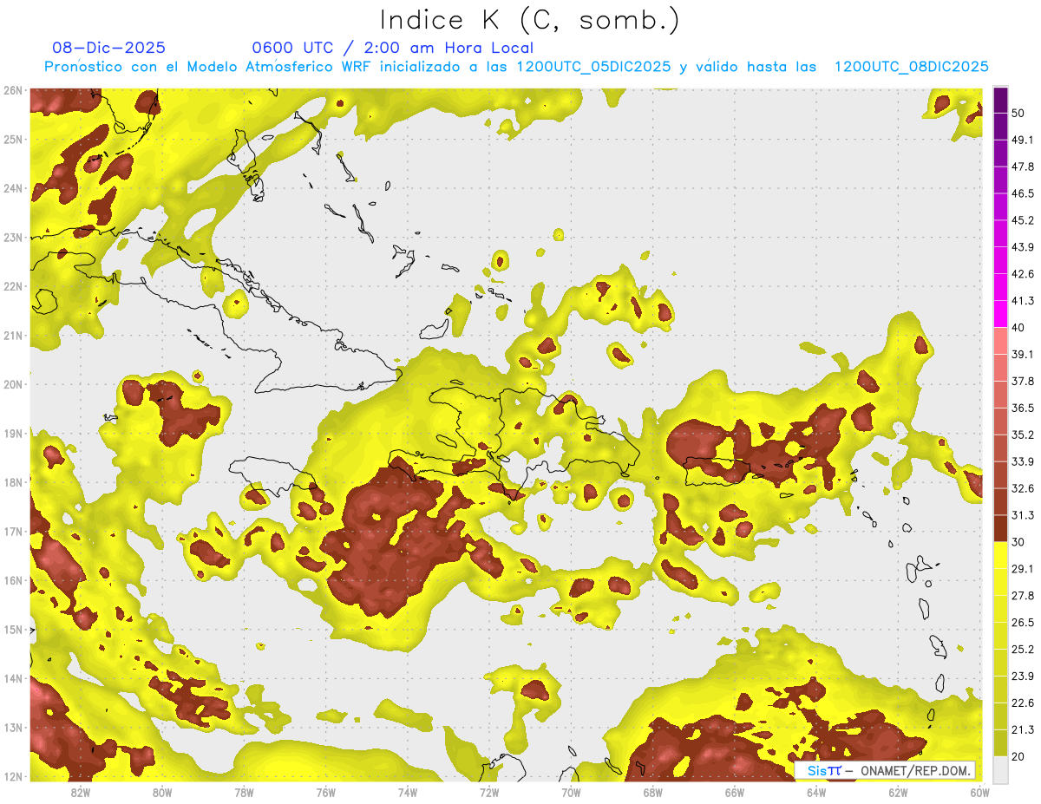1041x804 pixels.
Task: Click the dark purple color bar segment above 50
Action: [1000, 101]
